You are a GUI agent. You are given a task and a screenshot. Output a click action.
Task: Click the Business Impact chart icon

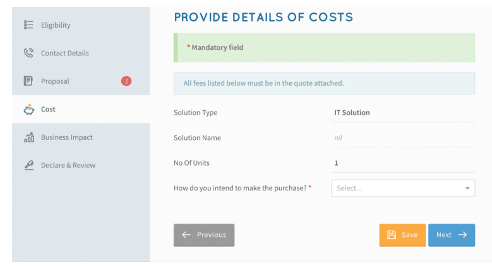pyautogui.click(x=29, y=137)
